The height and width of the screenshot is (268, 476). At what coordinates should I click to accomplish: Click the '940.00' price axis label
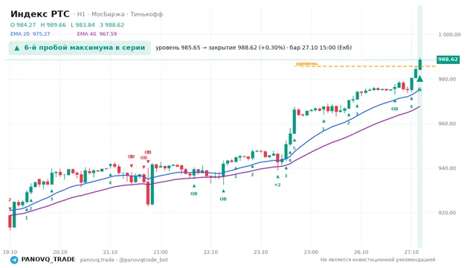447,168
